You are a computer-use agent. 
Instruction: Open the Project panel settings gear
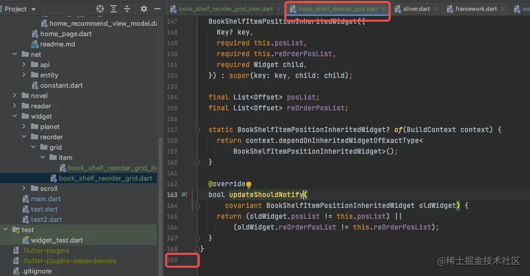(x=144, y=9)
